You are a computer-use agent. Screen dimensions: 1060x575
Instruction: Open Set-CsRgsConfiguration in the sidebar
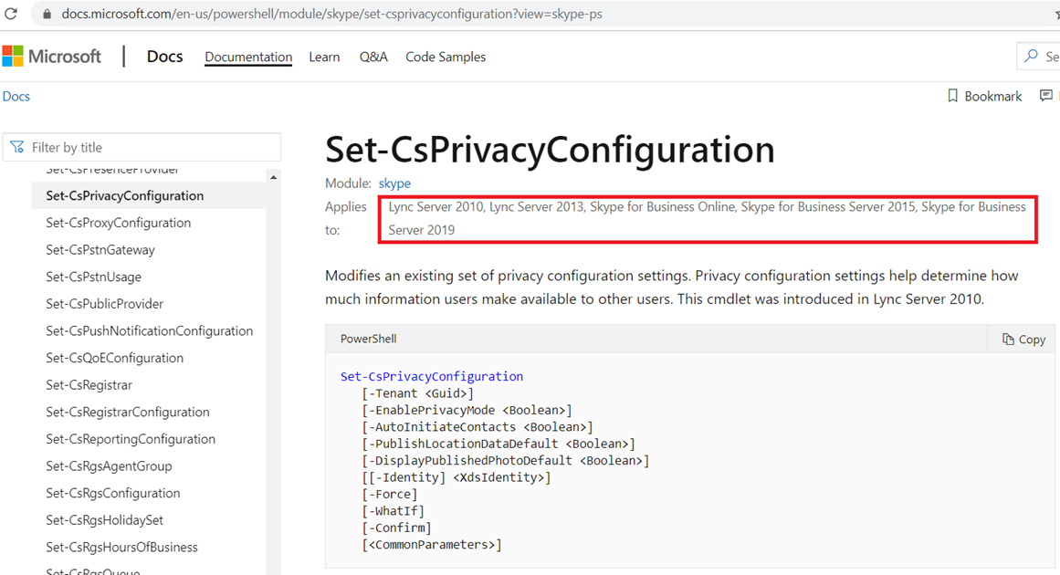pyautogui.click(x=113, y=493)
